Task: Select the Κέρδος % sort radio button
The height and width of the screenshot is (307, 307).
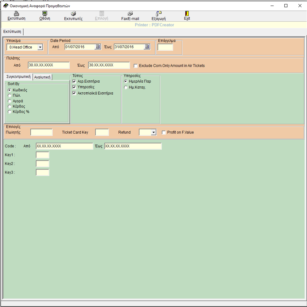Action: point(10,112)
